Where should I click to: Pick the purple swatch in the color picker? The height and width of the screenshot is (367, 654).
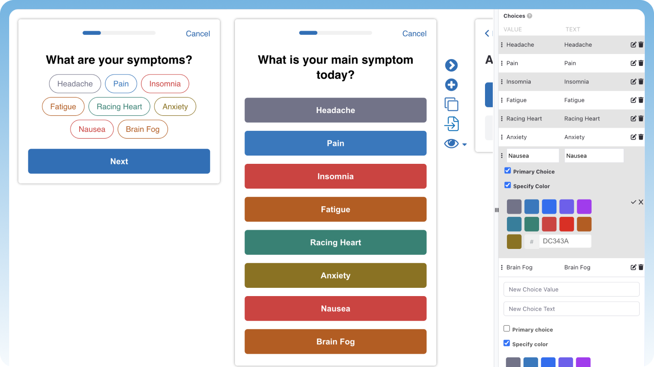point(584,206)
